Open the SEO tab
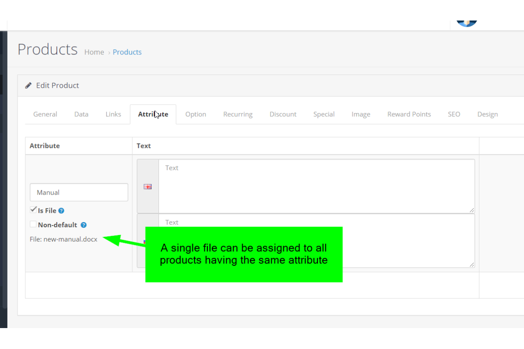The image size is (524, 349). (454, 114)
